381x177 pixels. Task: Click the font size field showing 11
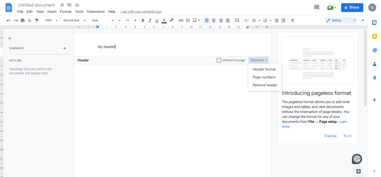127,20
